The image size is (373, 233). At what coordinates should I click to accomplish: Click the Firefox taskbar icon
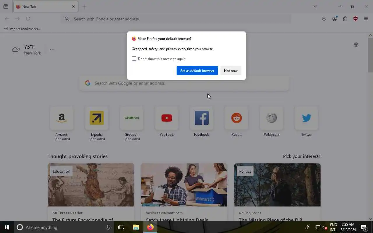tap(150, 227)
